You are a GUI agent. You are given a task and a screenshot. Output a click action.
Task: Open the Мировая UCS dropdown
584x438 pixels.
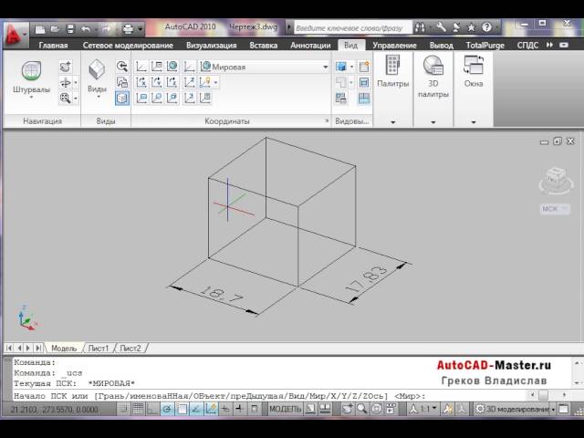click(x=265, y=67)
